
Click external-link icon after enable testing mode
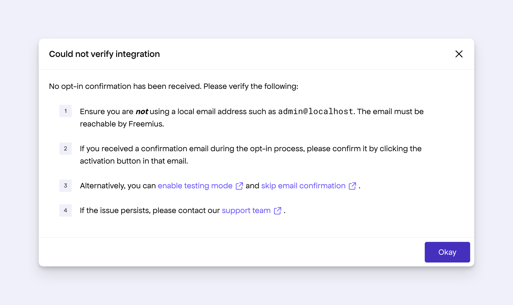[x=239, y=186]
